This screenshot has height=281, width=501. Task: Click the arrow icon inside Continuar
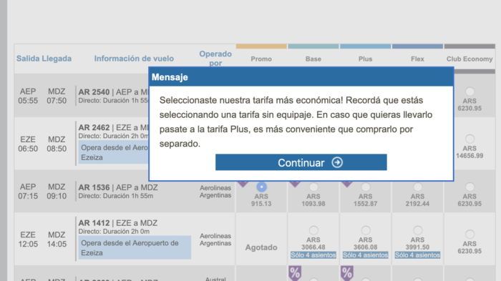337,162
